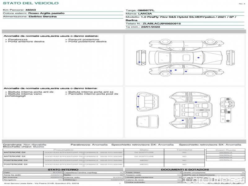Click the 'Terza fila sedili' row

[33, 175]
